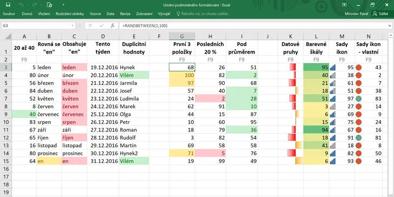Click the Sdílet share button

(380, 14)
